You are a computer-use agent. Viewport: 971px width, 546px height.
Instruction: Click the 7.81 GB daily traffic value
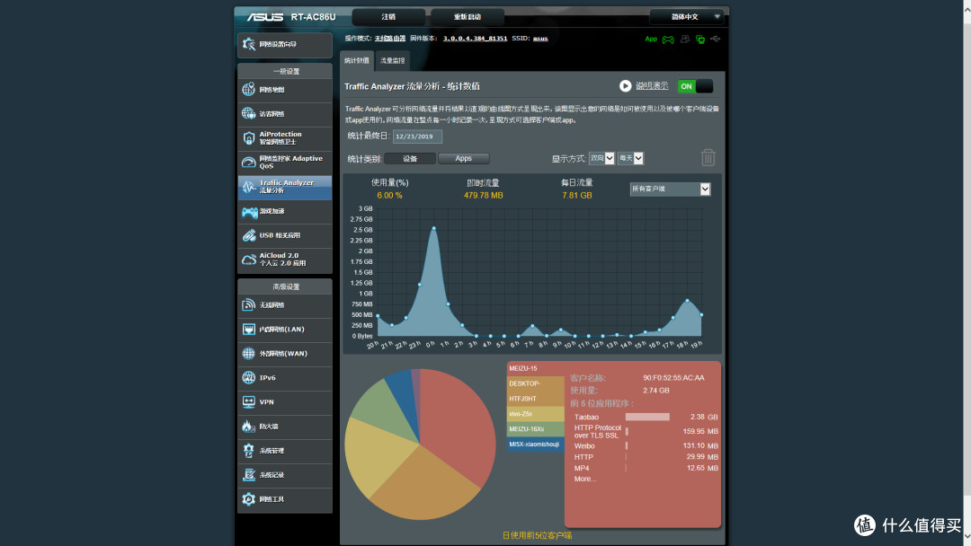click(577, 196)
